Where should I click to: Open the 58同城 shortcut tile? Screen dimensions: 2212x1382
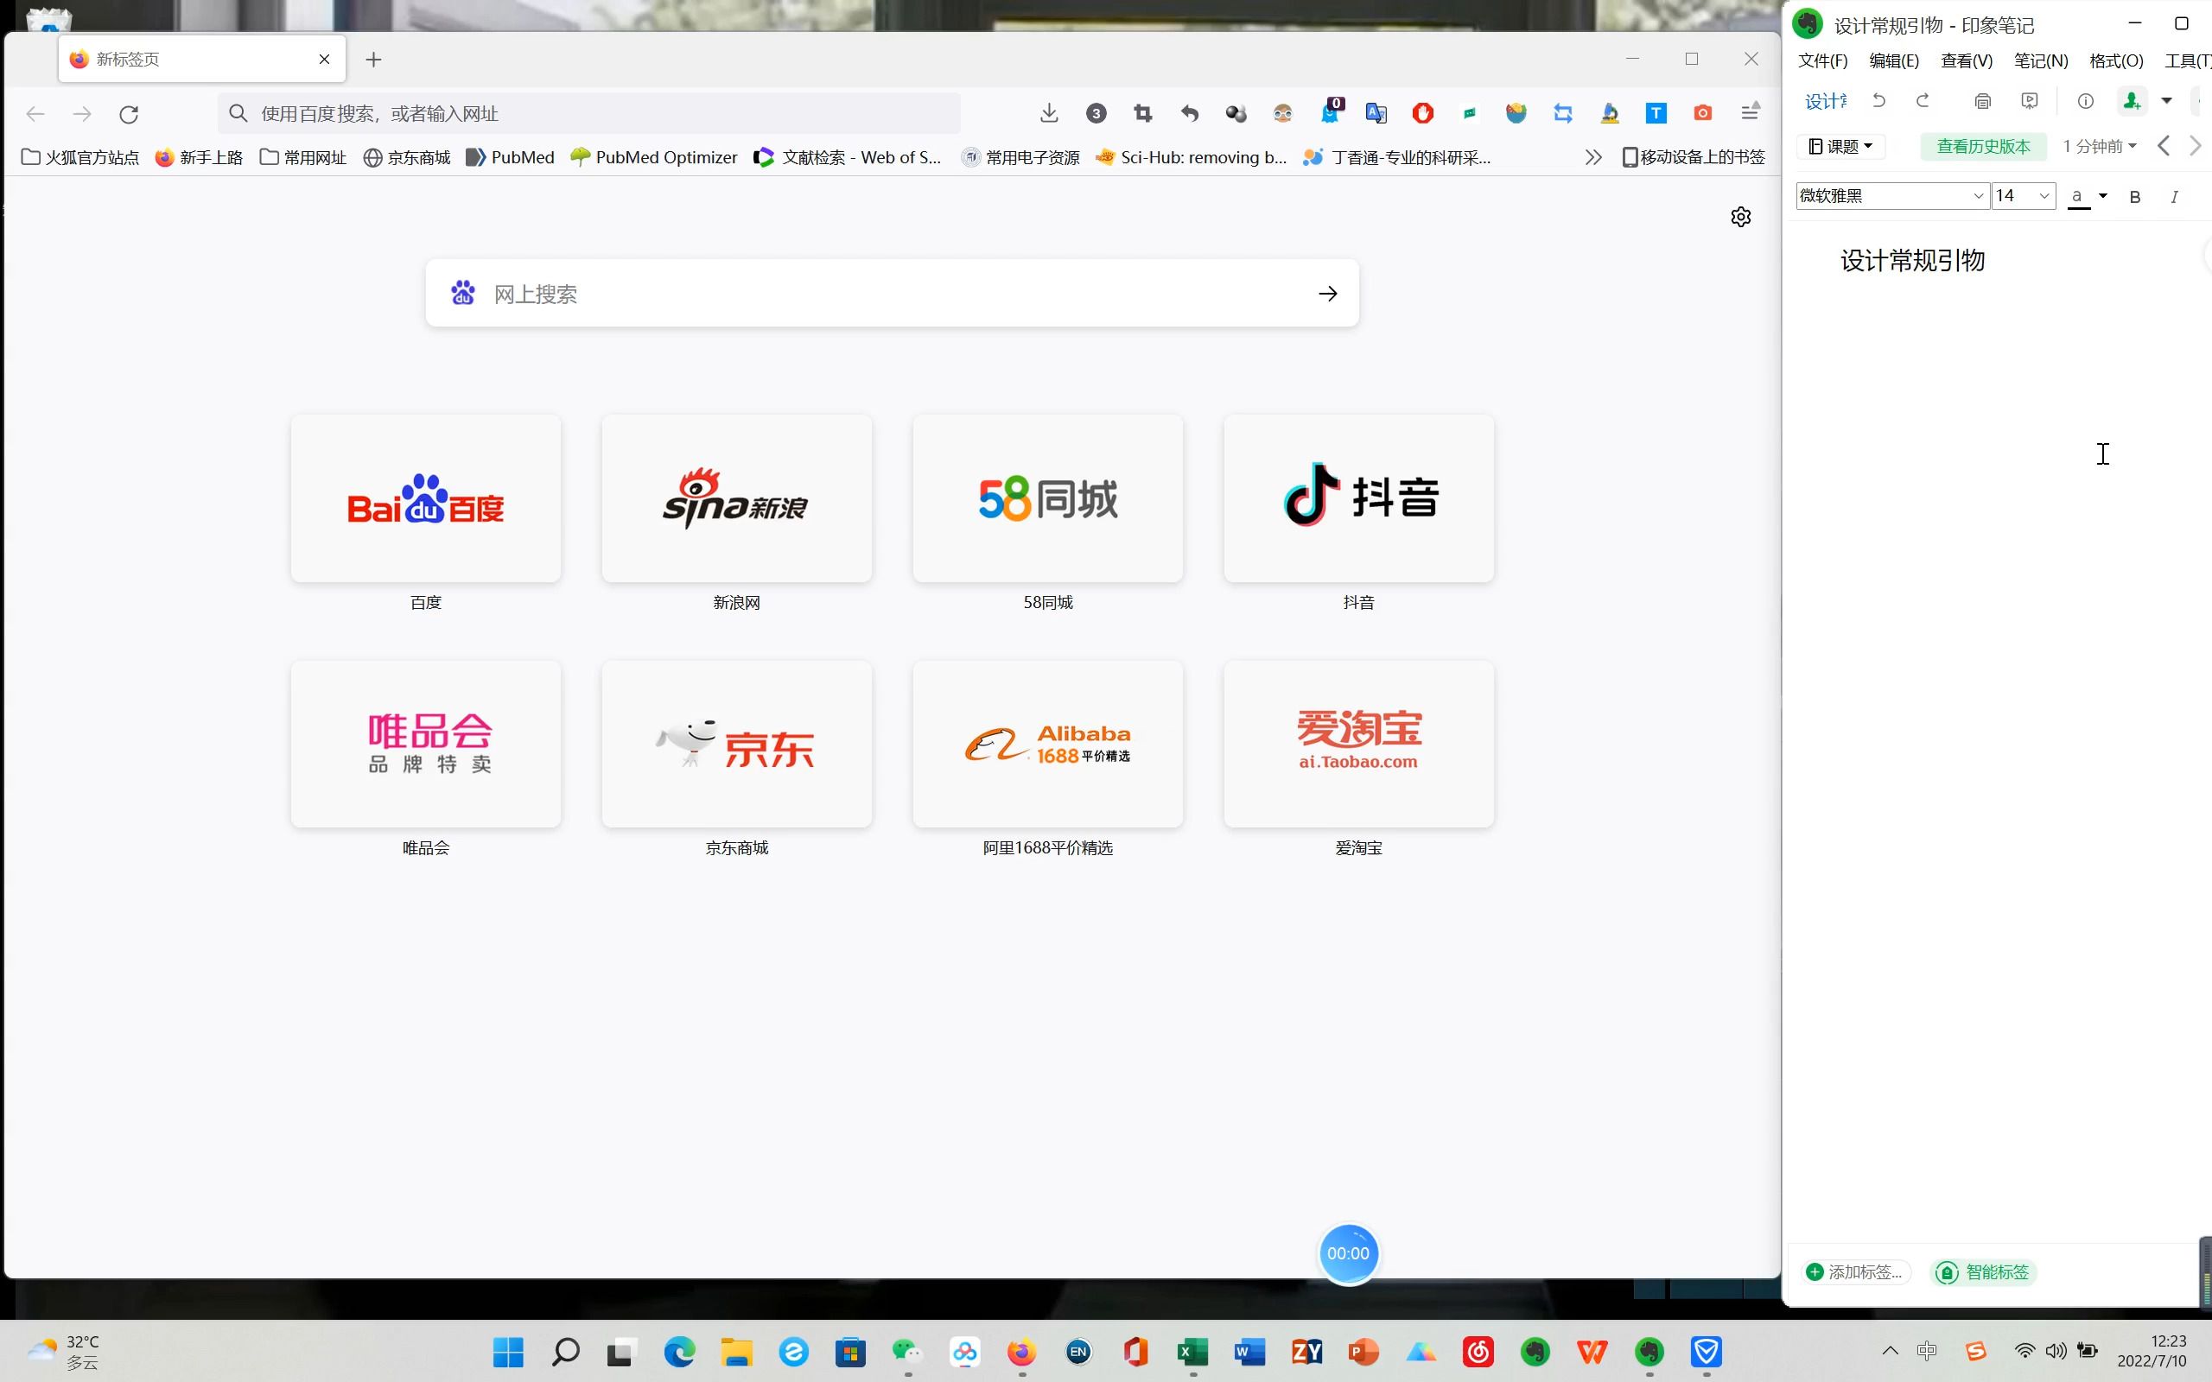(x=1047, y=498)
